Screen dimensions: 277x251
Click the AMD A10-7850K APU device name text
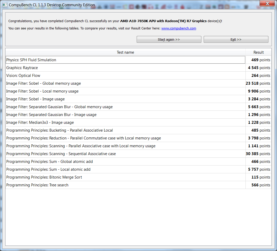pyautogui.click(x=163, y=21)
